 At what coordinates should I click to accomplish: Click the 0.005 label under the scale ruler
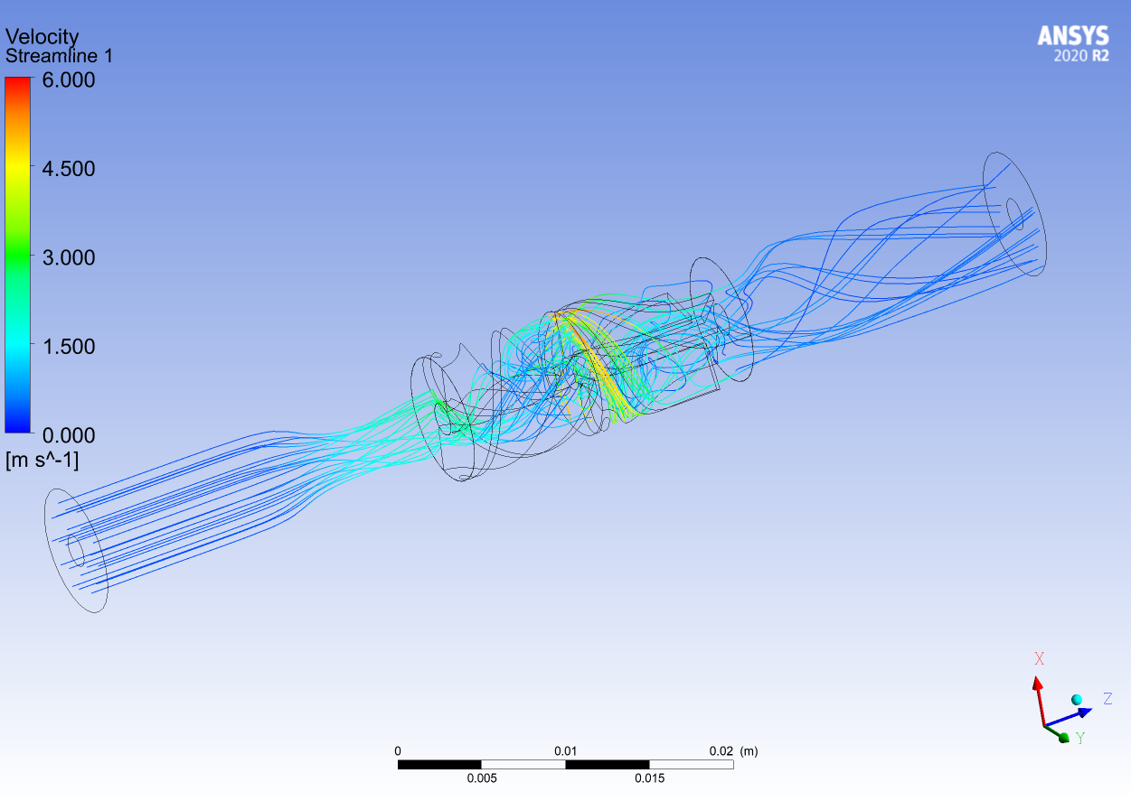click(x=482, y=778)
